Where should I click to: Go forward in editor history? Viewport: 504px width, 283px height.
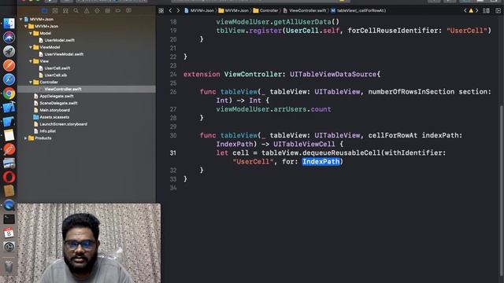[x=178, y=10]
